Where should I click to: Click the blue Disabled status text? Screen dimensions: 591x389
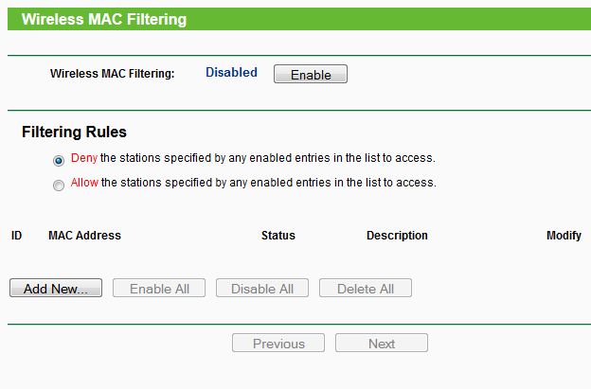tap(231, 72)
